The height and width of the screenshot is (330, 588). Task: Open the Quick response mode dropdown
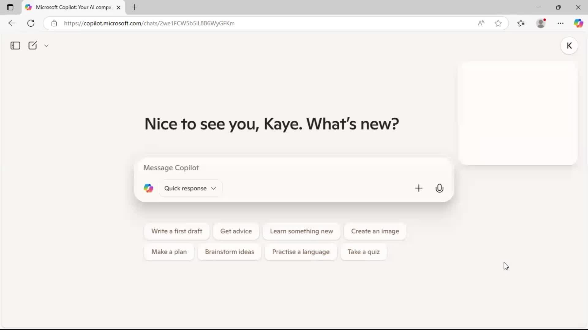pos(190,188)
